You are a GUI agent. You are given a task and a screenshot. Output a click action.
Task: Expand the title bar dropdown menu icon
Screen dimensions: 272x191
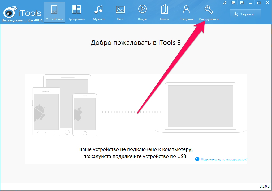pyautogui.click(x=242, y=3)
